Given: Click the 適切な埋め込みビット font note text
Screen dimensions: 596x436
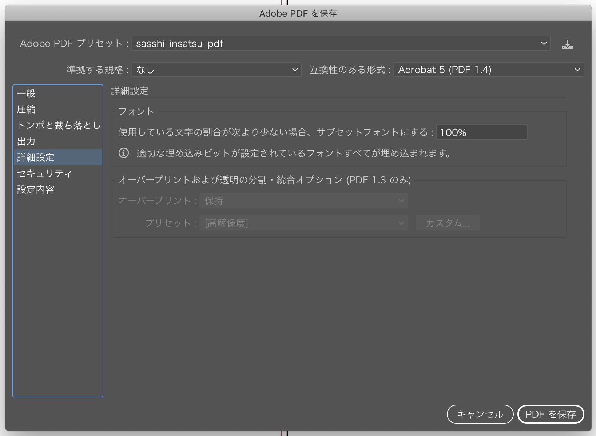Looking at the screenshot, I should click(x=294, y=153).
